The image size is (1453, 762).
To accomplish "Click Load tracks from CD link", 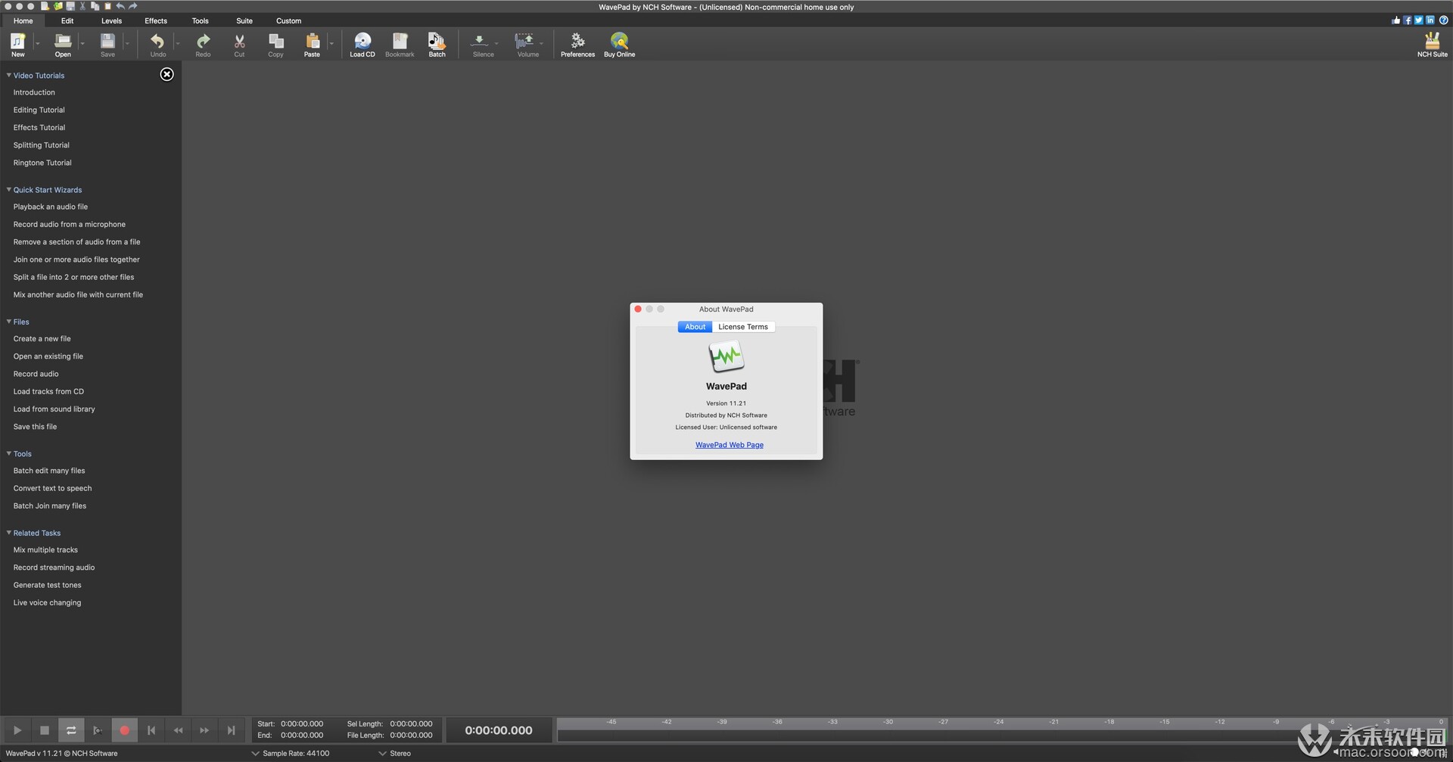I will point(48,391).
